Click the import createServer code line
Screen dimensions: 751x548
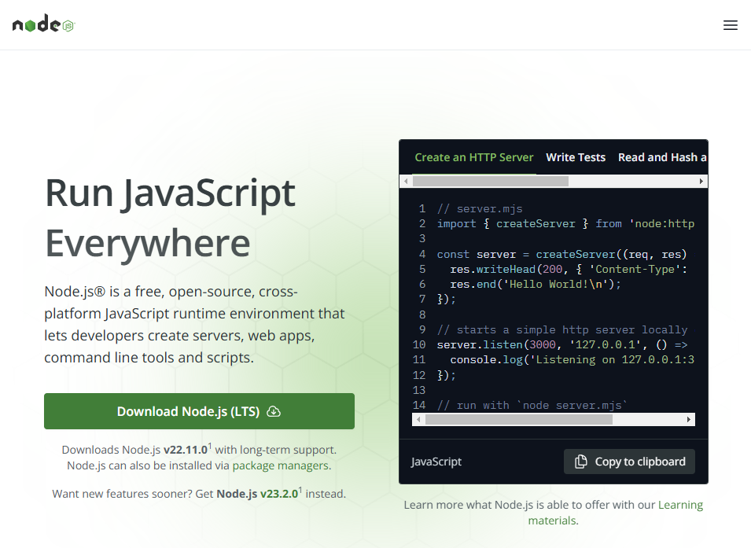pyautogui.click(x=565, y=224)
